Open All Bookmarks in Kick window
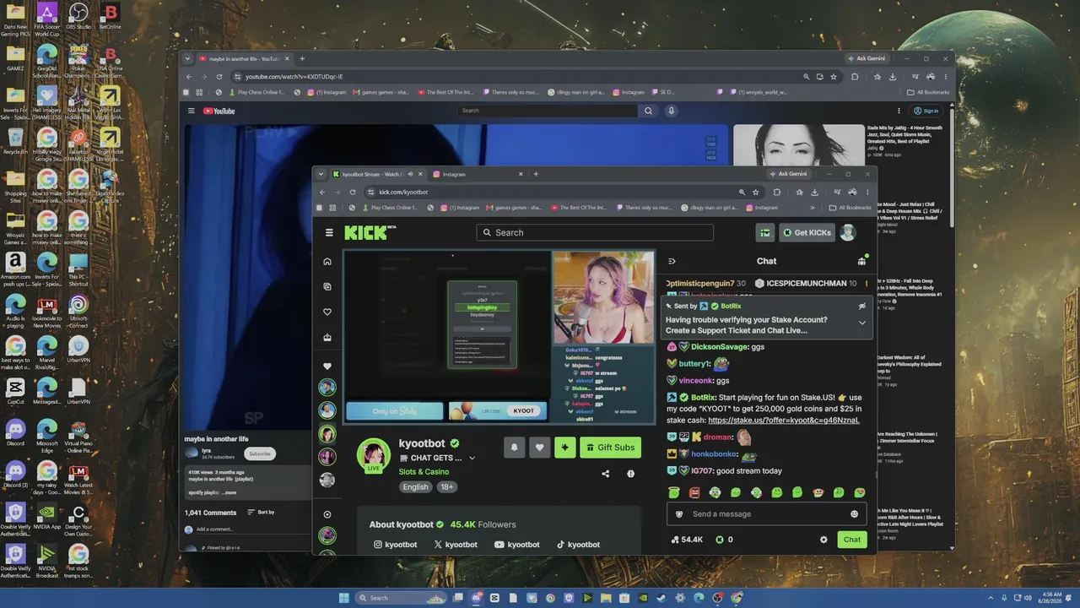 850,208
